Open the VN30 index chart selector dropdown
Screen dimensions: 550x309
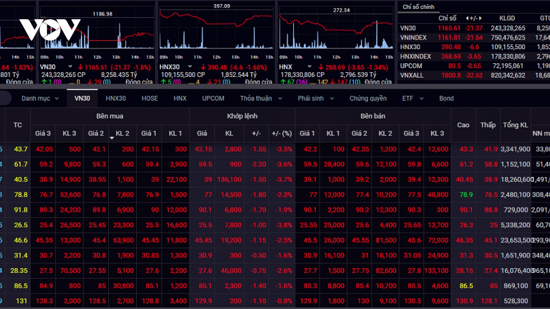70,67
